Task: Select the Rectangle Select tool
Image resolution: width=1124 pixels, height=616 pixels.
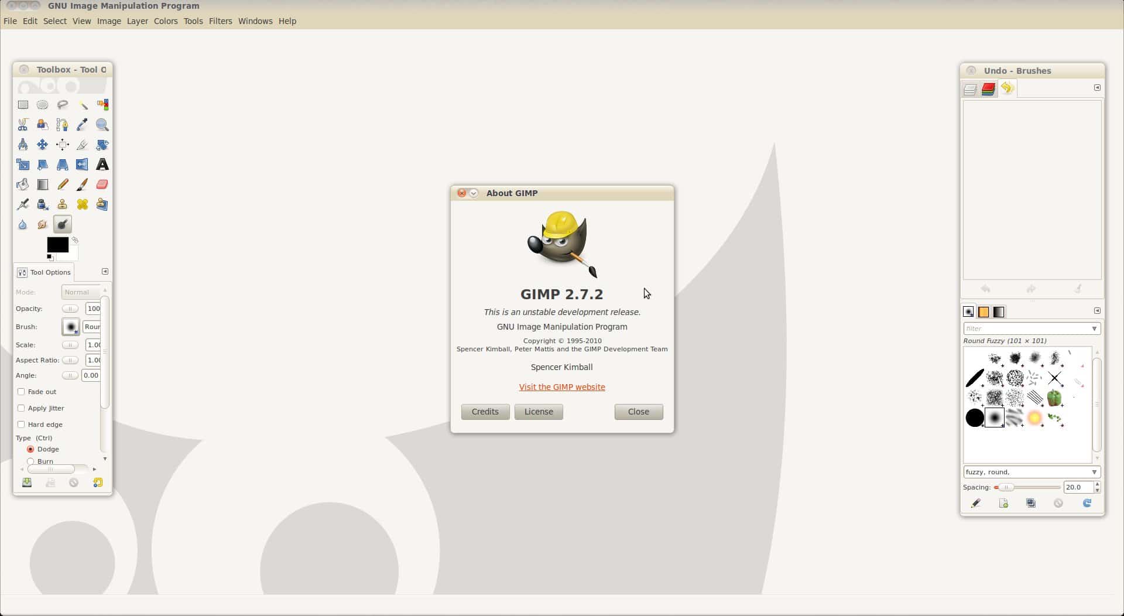Action: point(23,105)
